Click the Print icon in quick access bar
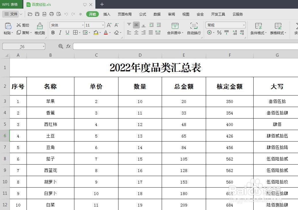The width and height of the screenshot is (298, 210). (52, 14)
